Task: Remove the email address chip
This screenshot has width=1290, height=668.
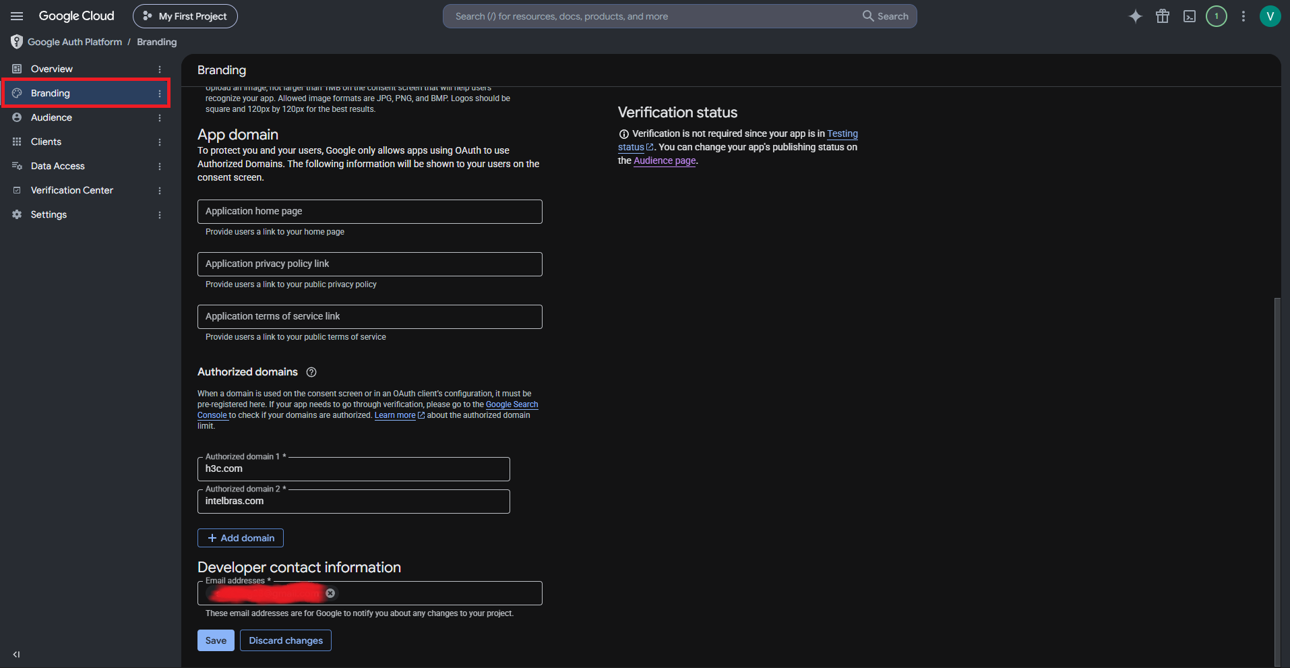Action: tap(330, 593)
